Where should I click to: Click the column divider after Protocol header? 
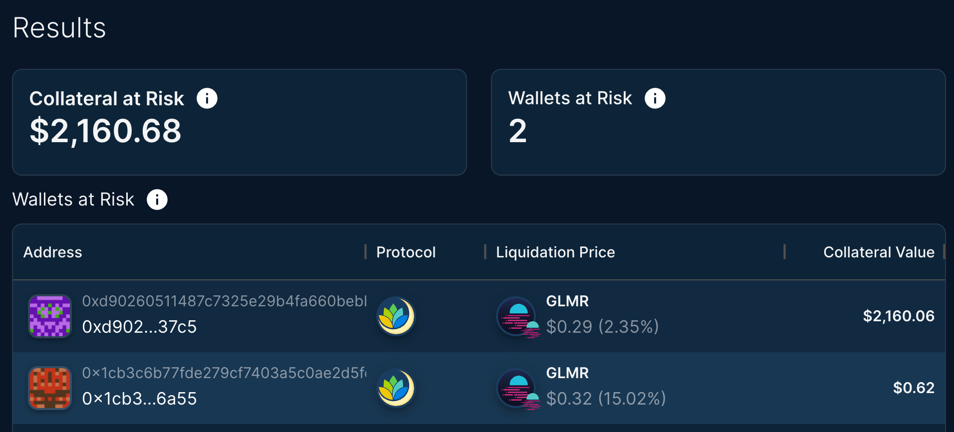pyautogui.click(x=485, y=252)
